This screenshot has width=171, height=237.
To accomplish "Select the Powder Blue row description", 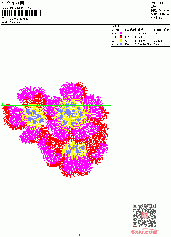I will [x=144, y=44].
